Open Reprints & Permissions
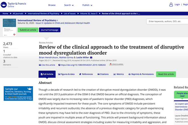The height and width of the screenshot is (125, 188). (141, 74)
